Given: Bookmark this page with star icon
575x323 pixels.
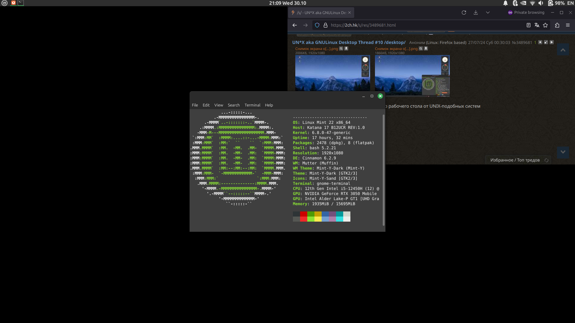Looking at the screenshot, I should coord(545,25).
